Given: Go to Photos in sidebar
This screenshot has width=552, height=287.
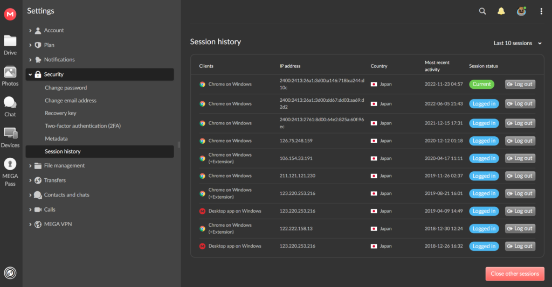Looking at the screenshot, I should pyautogui.click(x=10, y=76).
